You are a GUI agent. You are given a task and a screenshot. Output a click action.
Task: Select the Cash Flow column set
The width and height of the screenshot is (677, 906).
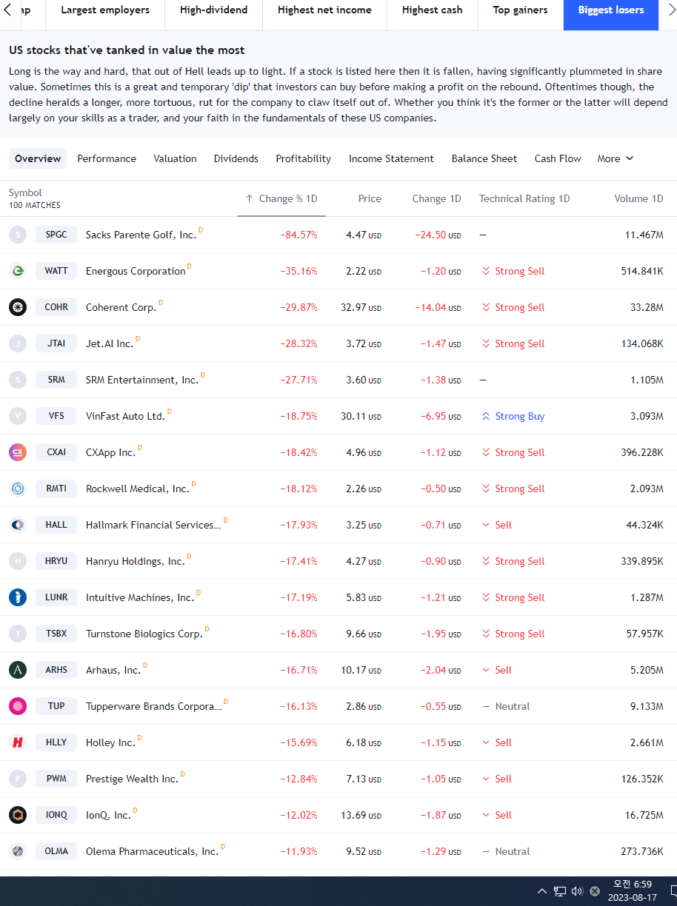click(558, 158)
